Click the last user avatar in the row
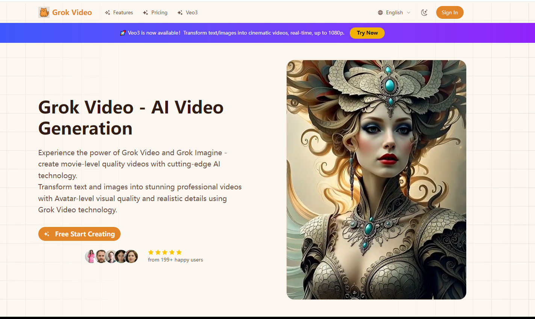 (x=131, y=256)
